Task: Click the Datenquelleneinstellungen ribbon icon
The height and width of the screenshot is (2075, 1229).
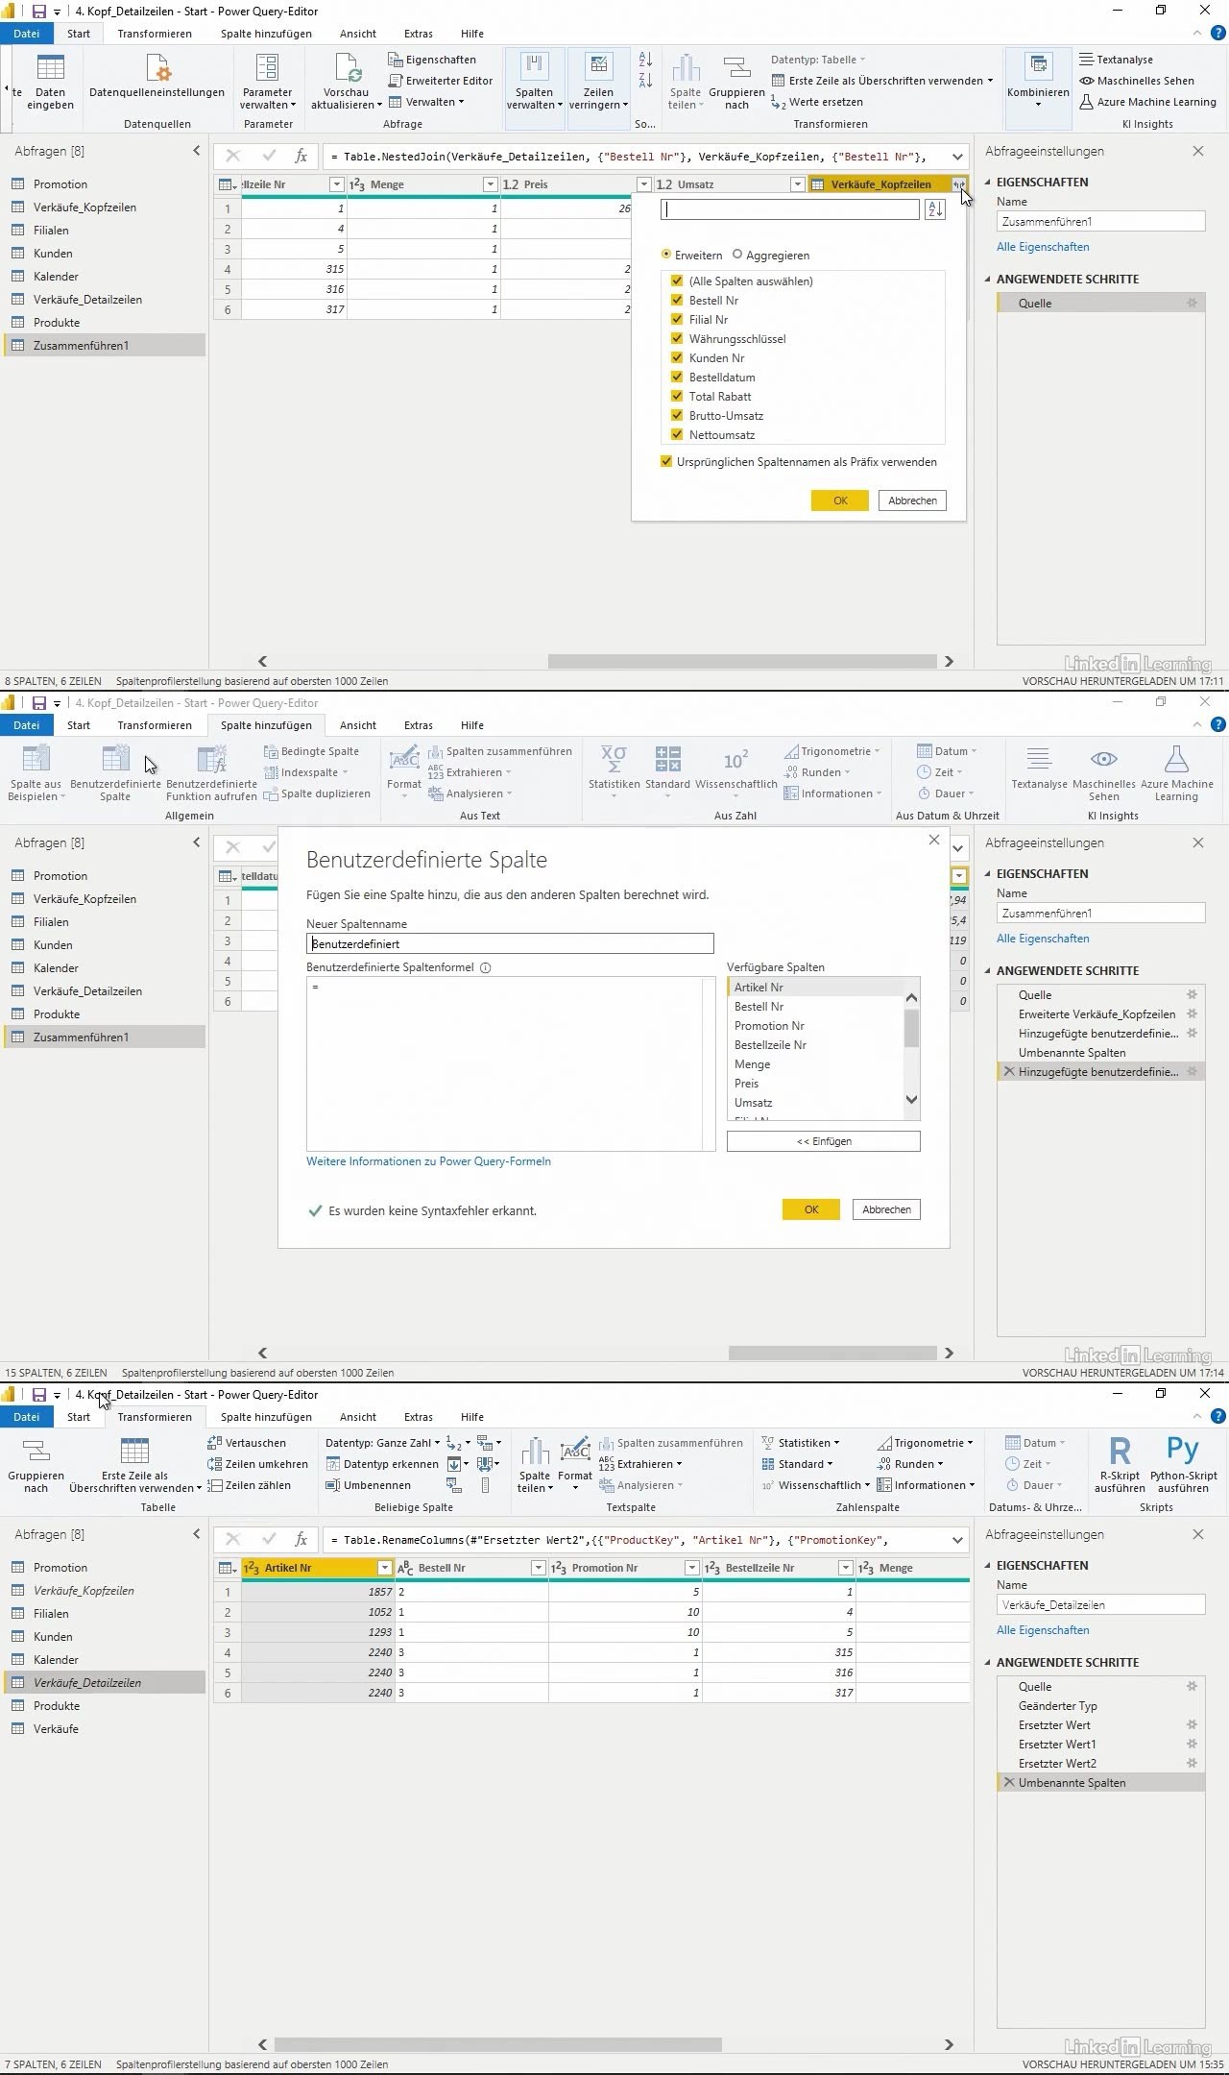Action: (x=157, y=71)
